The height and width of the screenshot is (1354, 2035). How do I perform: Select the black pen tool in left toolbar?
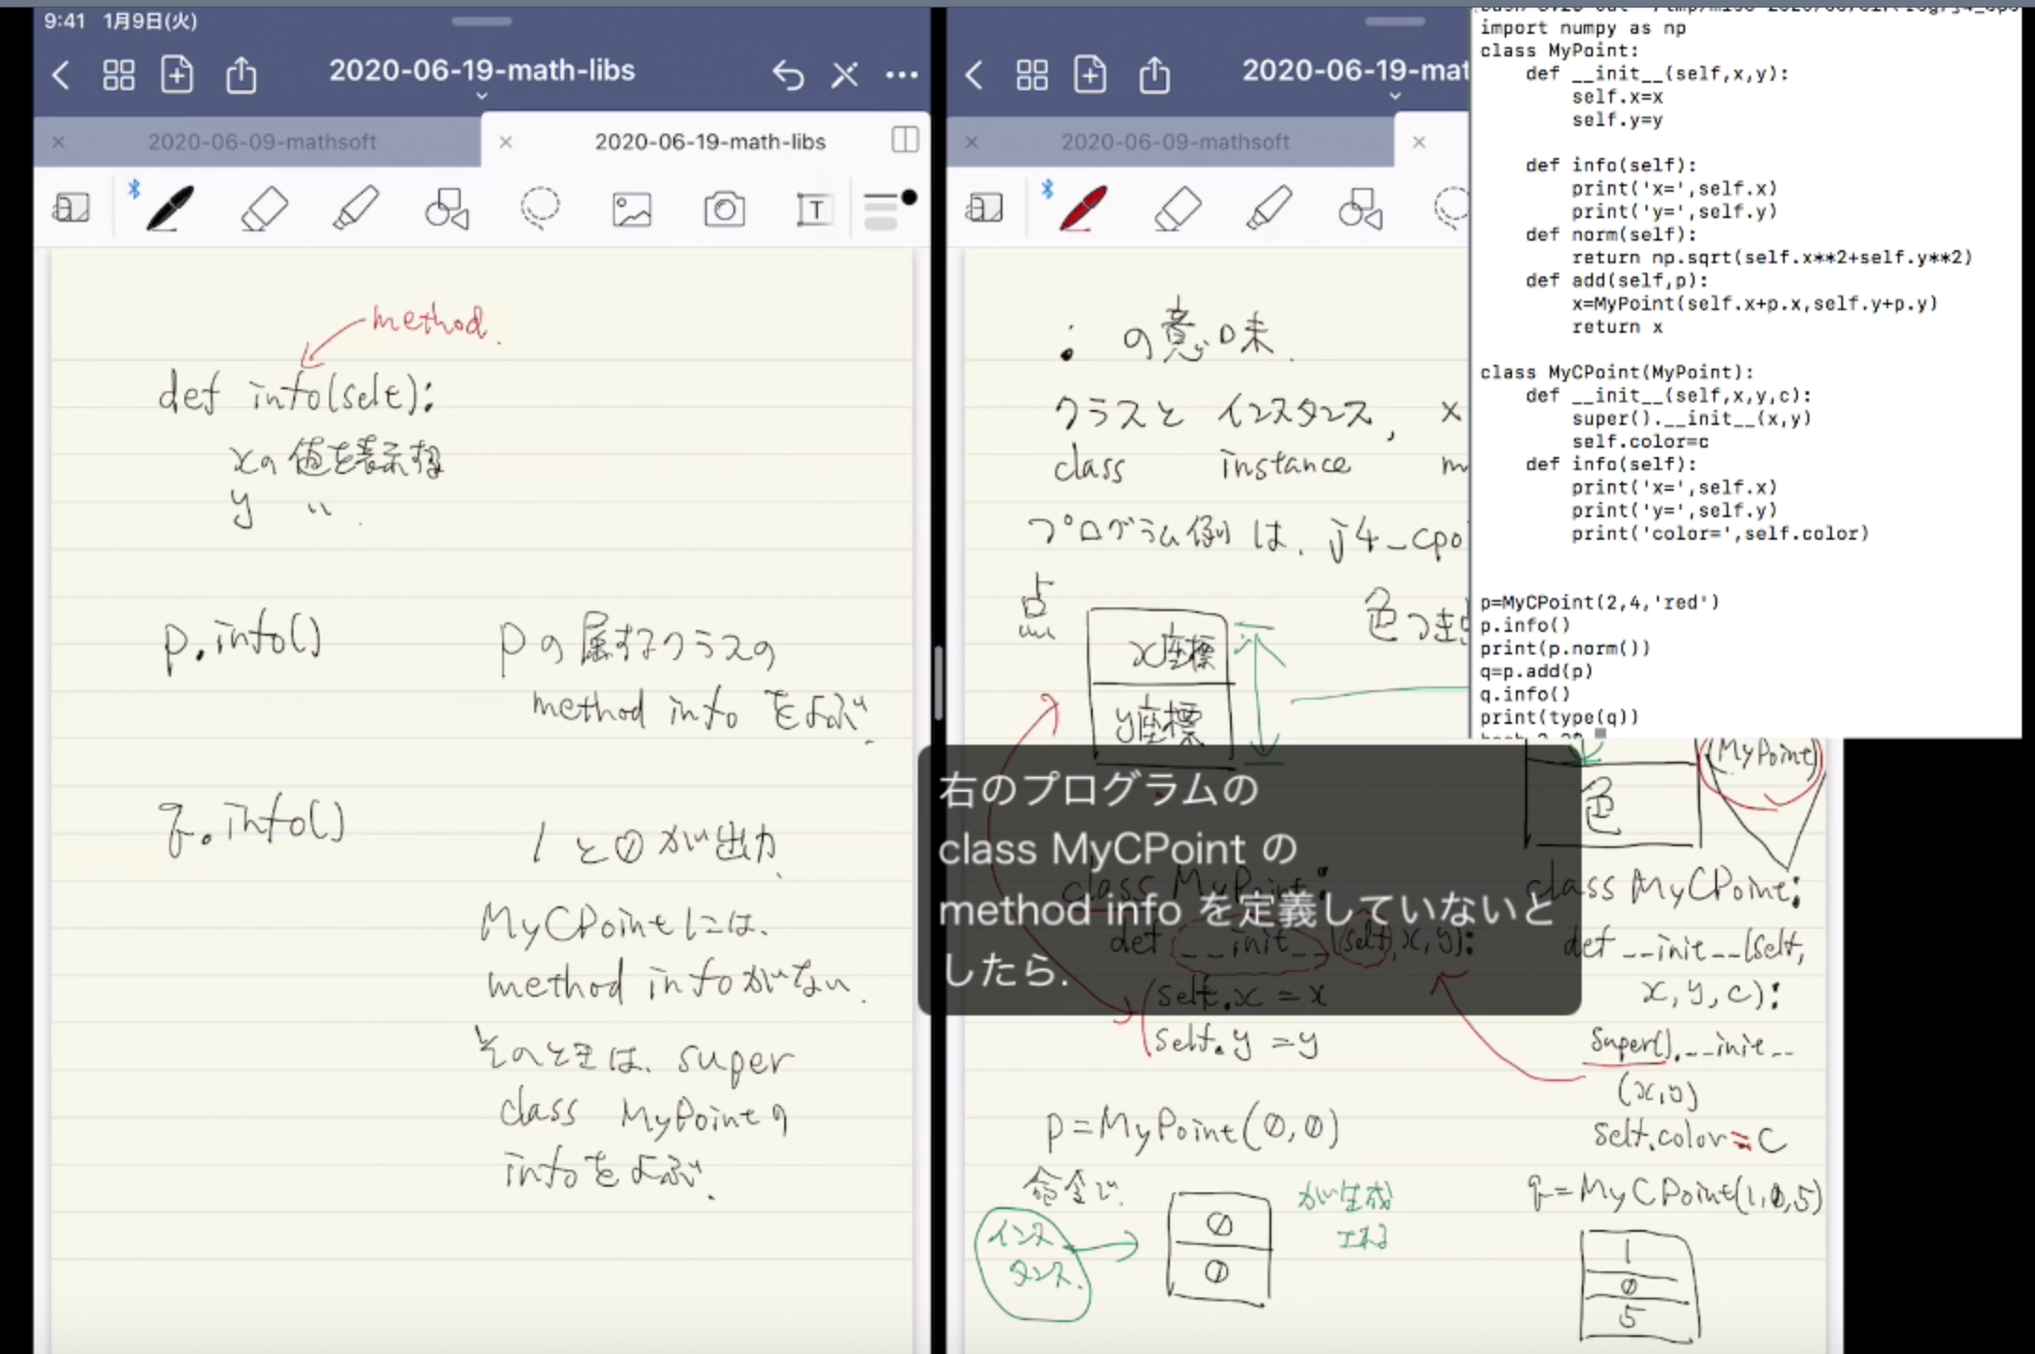(169, 208)
